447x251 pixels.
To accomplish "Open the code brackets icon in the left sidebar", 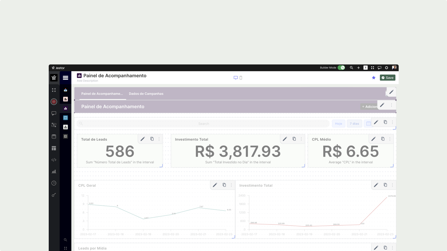I will (x=54, y=160).
